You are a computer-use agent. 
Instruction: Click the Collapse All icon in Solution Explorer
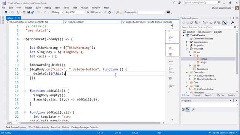(x=215, y=22)
